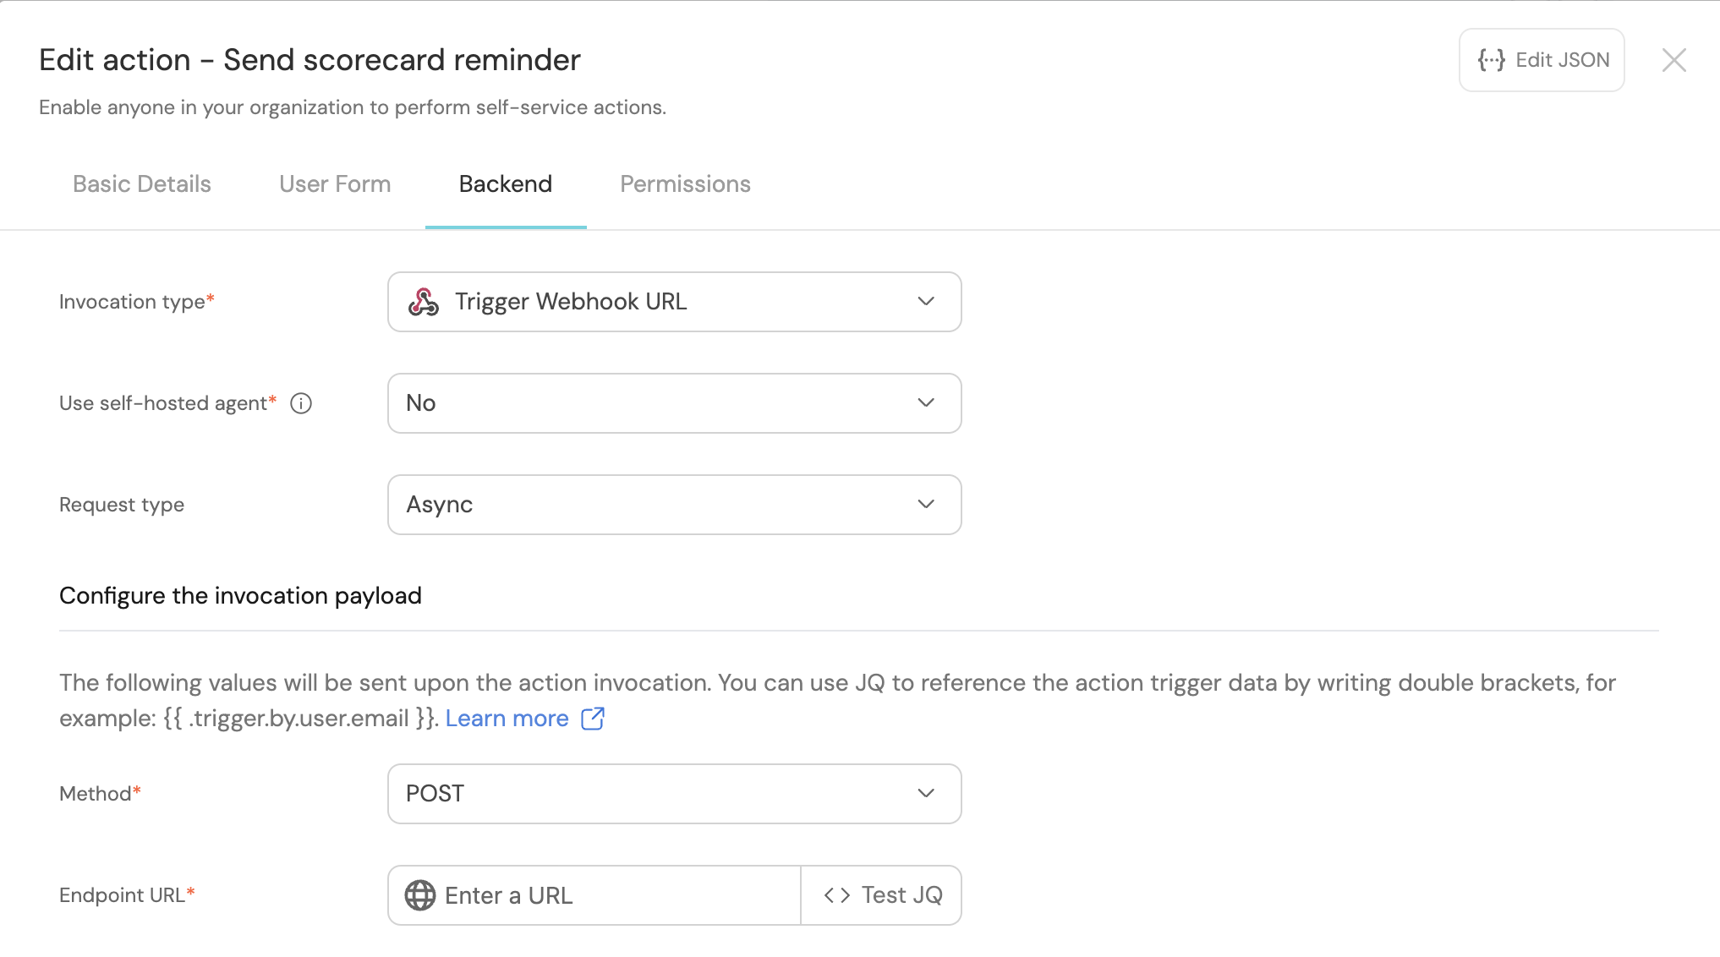The image size is (1720, 957).
Task: Click the Trigger Webhook URL selected value
Action: pyautogui.click(x=571, y=302)
